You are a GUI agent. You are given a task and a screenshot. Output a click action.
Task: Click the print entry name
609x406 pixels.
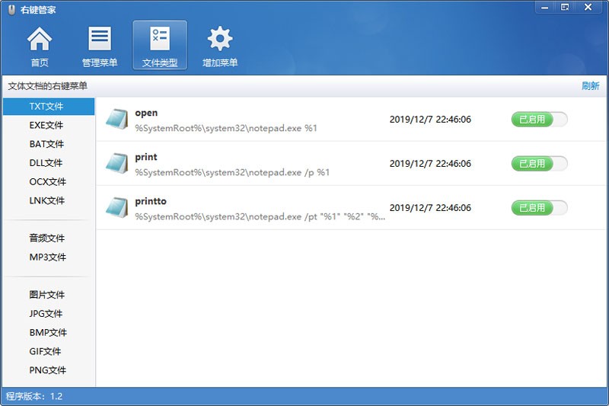click(146, 158)
